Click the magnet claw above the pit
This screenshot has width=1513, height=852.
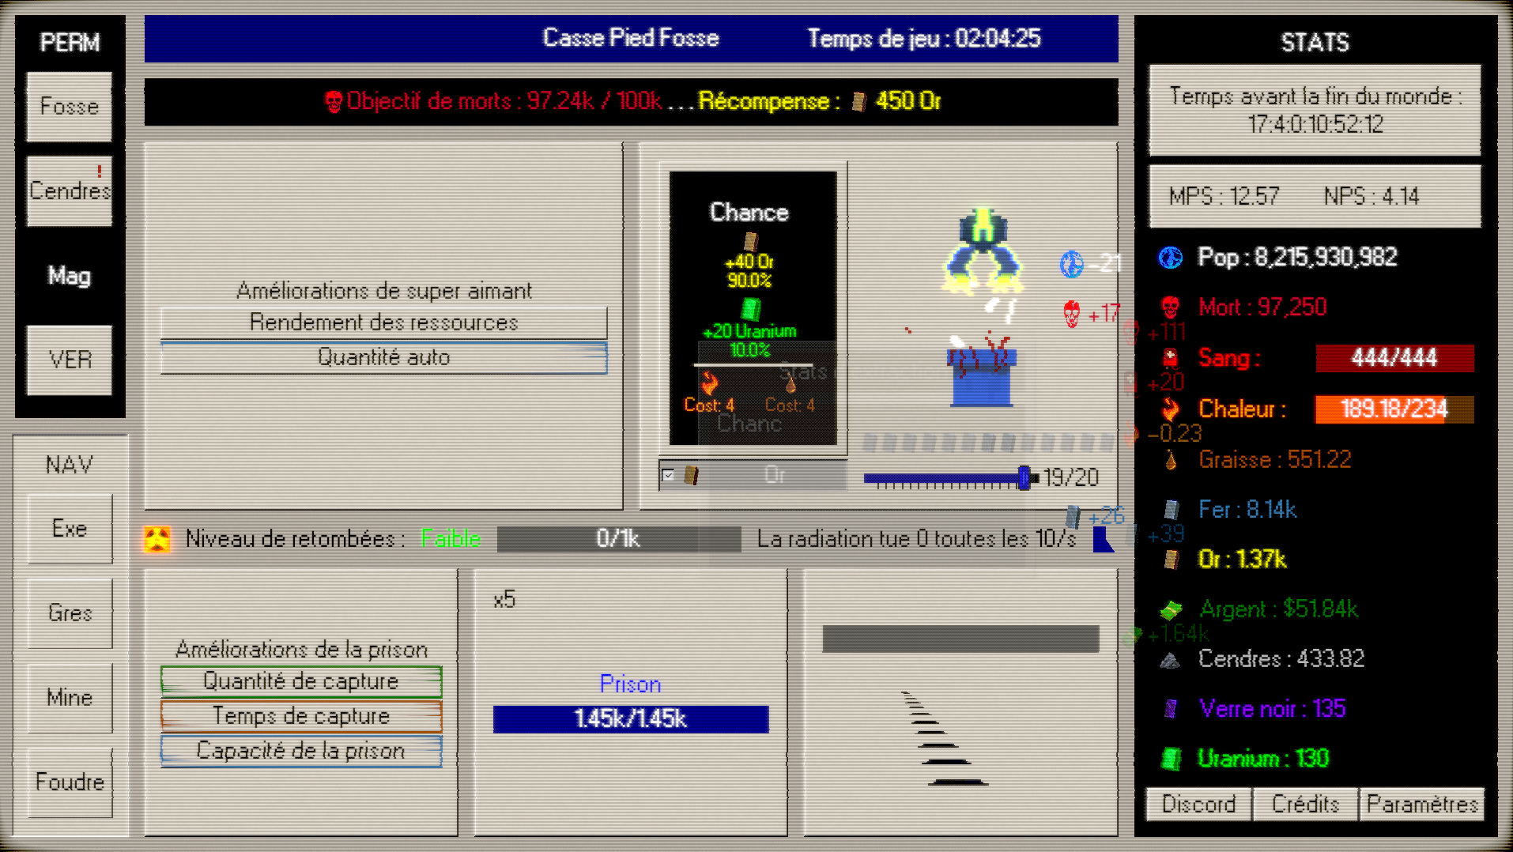click(x=983, y=251)
